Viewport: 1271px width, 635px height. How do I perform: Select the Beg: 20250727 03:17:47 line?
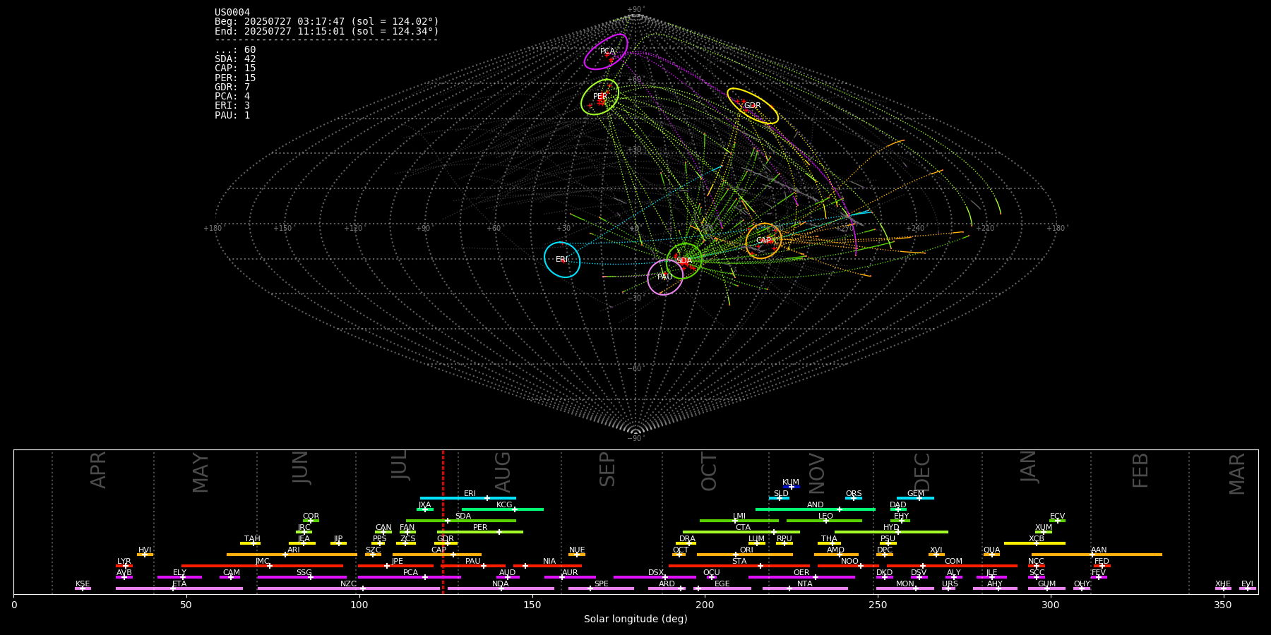pos(327,22)
